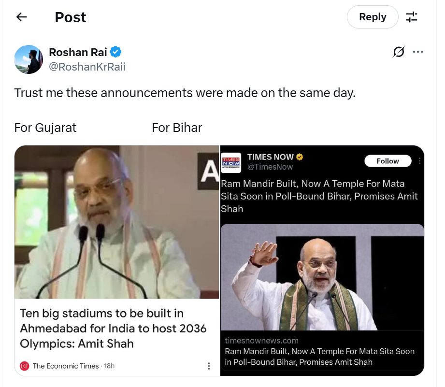Click the Times Now logo avatar
Image resolution: width=445 pixels, height=387 pixels.
point(231,162)
